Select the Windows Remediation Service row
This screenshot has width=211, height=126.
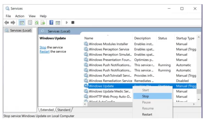pyautogui.click(x=140, y=81)
